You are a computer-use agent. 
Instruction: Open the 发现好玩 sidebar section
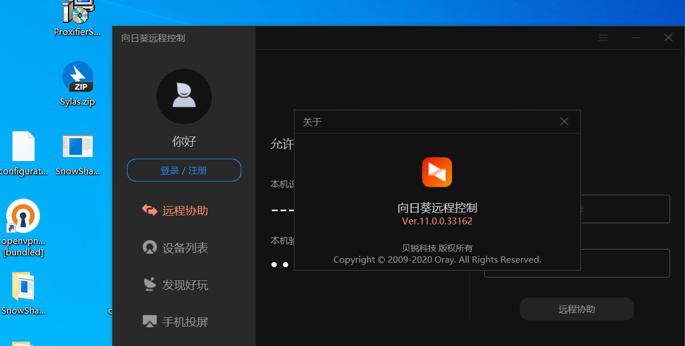175,285
